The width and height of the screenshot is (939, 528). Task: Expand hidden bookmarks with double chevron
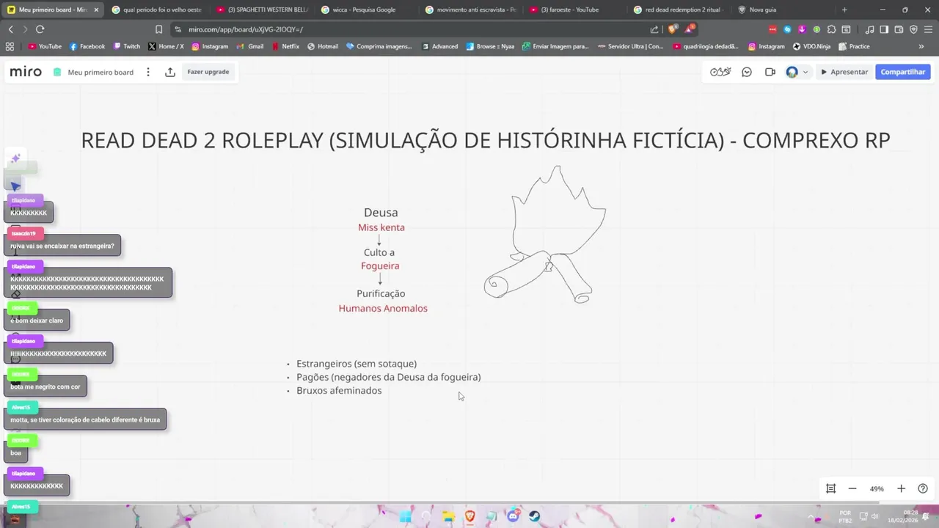click(921, 46)
